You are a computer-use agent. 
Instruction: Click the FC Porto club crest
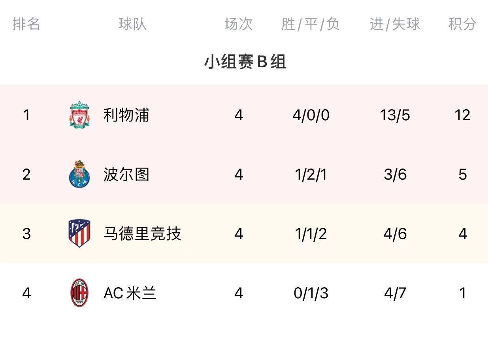(79, 174)
